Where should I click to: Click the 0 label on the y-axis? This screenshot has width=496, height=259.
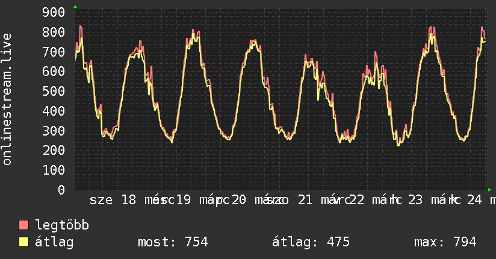coord(61,190)
